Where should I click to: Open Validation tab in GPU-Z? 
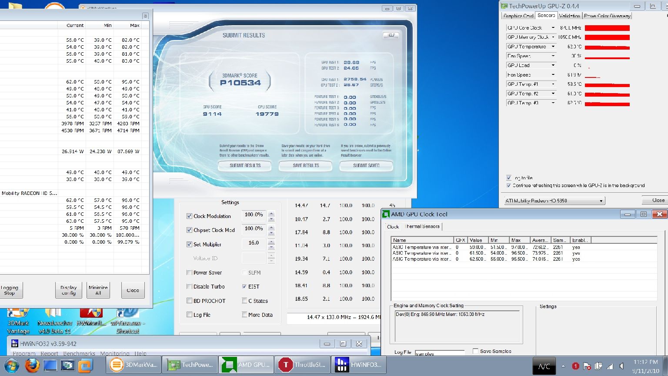click(569, 16)
